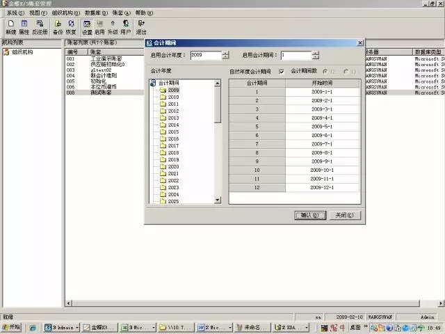Click the 反注册 toolbar icon
Screen dimensions: 445x334
[x=40, y=27]
